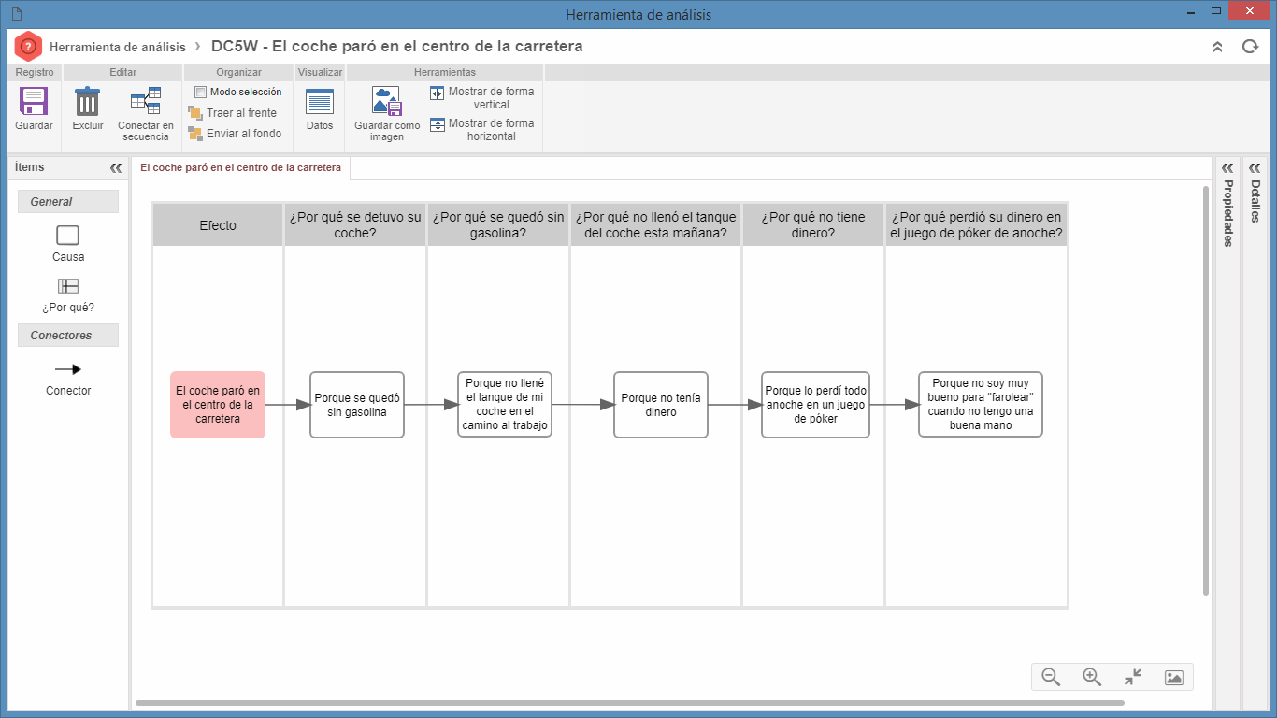Click header ¿Por qué perdió su dinero
The image size is (1277, 718).
pos(976,225)
